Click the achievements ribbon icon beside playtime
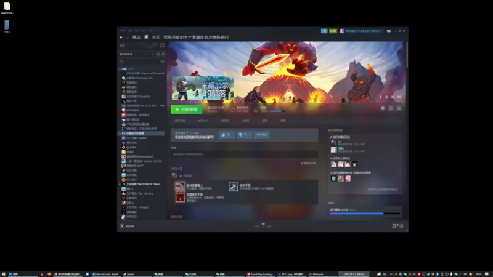 click(x=256, y=110)
